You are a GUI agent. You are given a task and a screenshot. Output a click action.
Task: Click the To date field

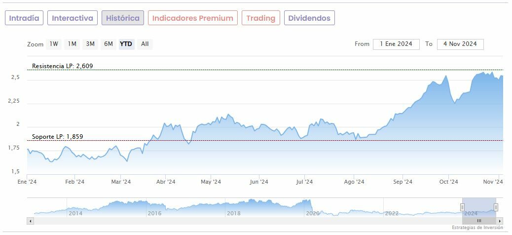pos(460,44)
